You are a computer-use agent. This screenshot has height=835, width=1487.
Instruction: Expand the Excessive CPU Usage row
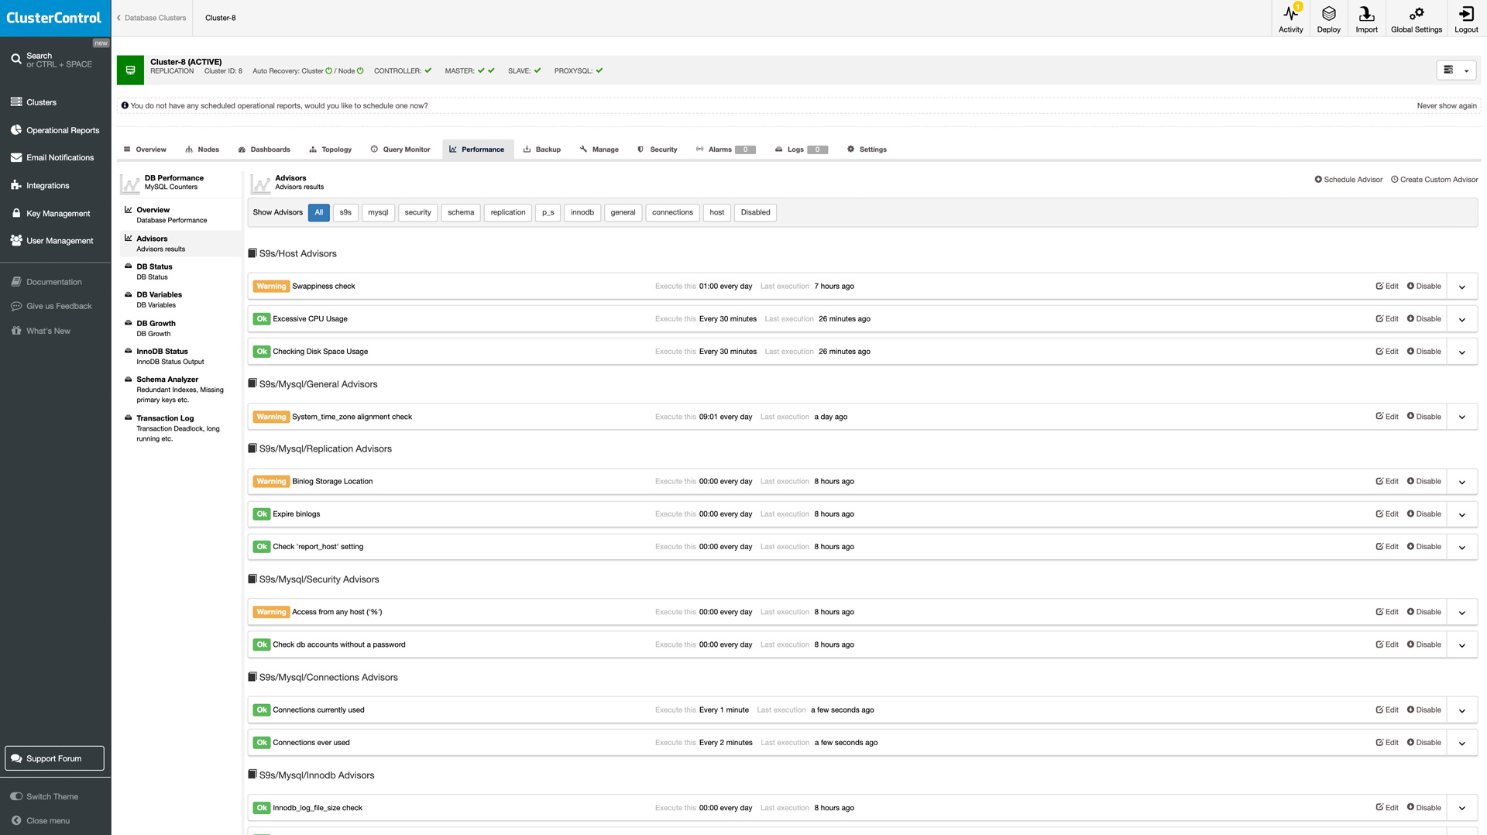point(1461,319)
